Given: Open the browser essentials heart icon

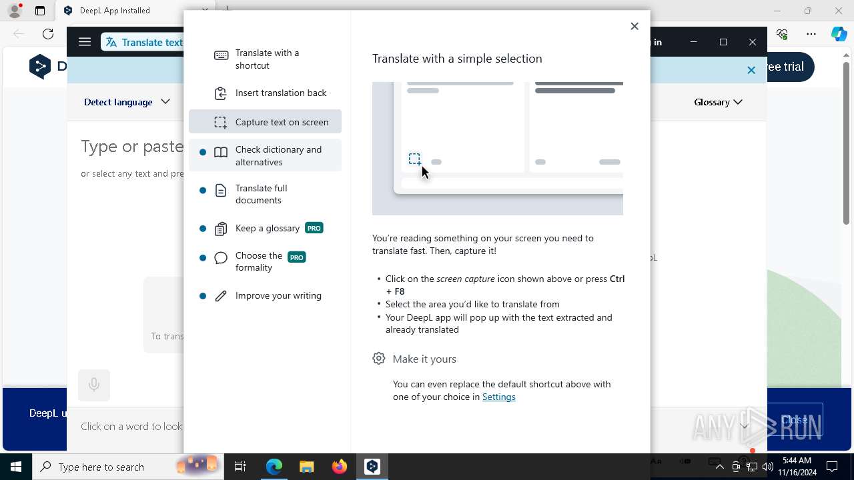Looking at the screenshot, I should tap(783, 34).
